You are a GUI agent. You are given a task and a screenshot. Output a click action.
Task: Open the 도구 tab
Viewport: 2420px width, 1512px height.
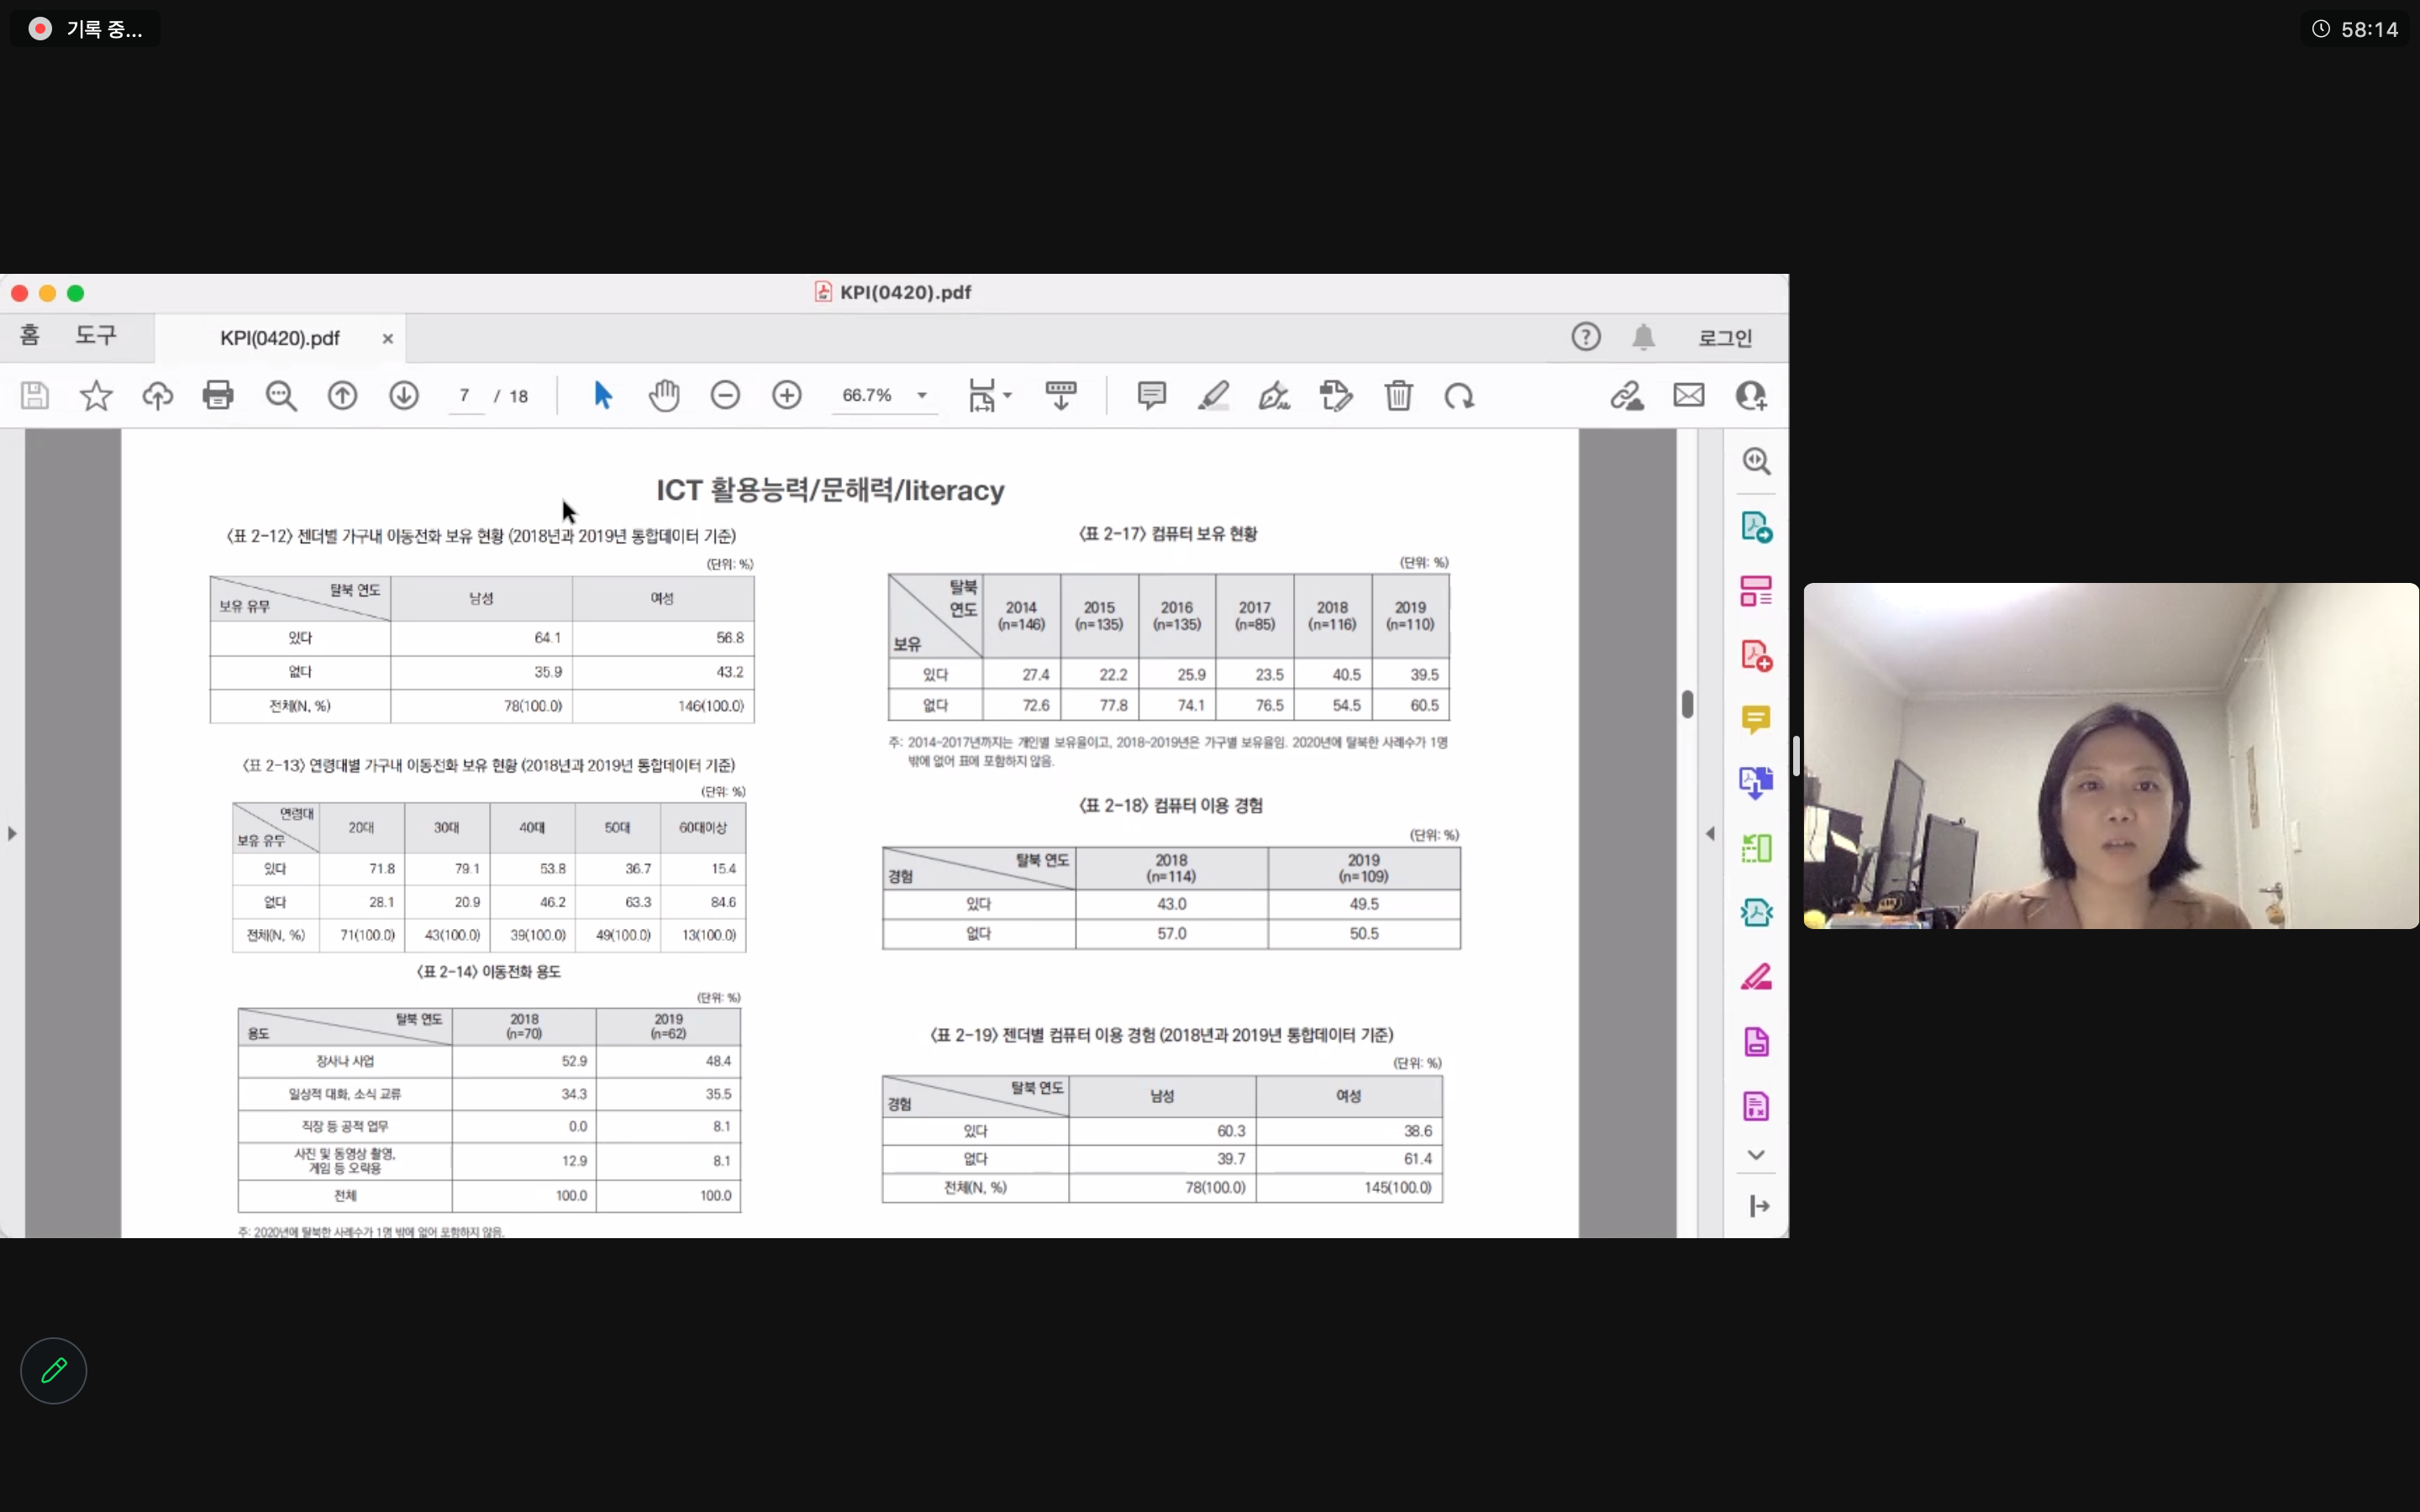pyautogui.click(x=96, y=336)
